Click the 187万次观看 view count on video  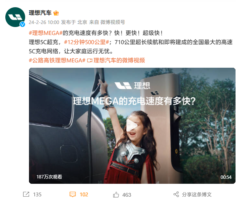click(x=49, y=177)
